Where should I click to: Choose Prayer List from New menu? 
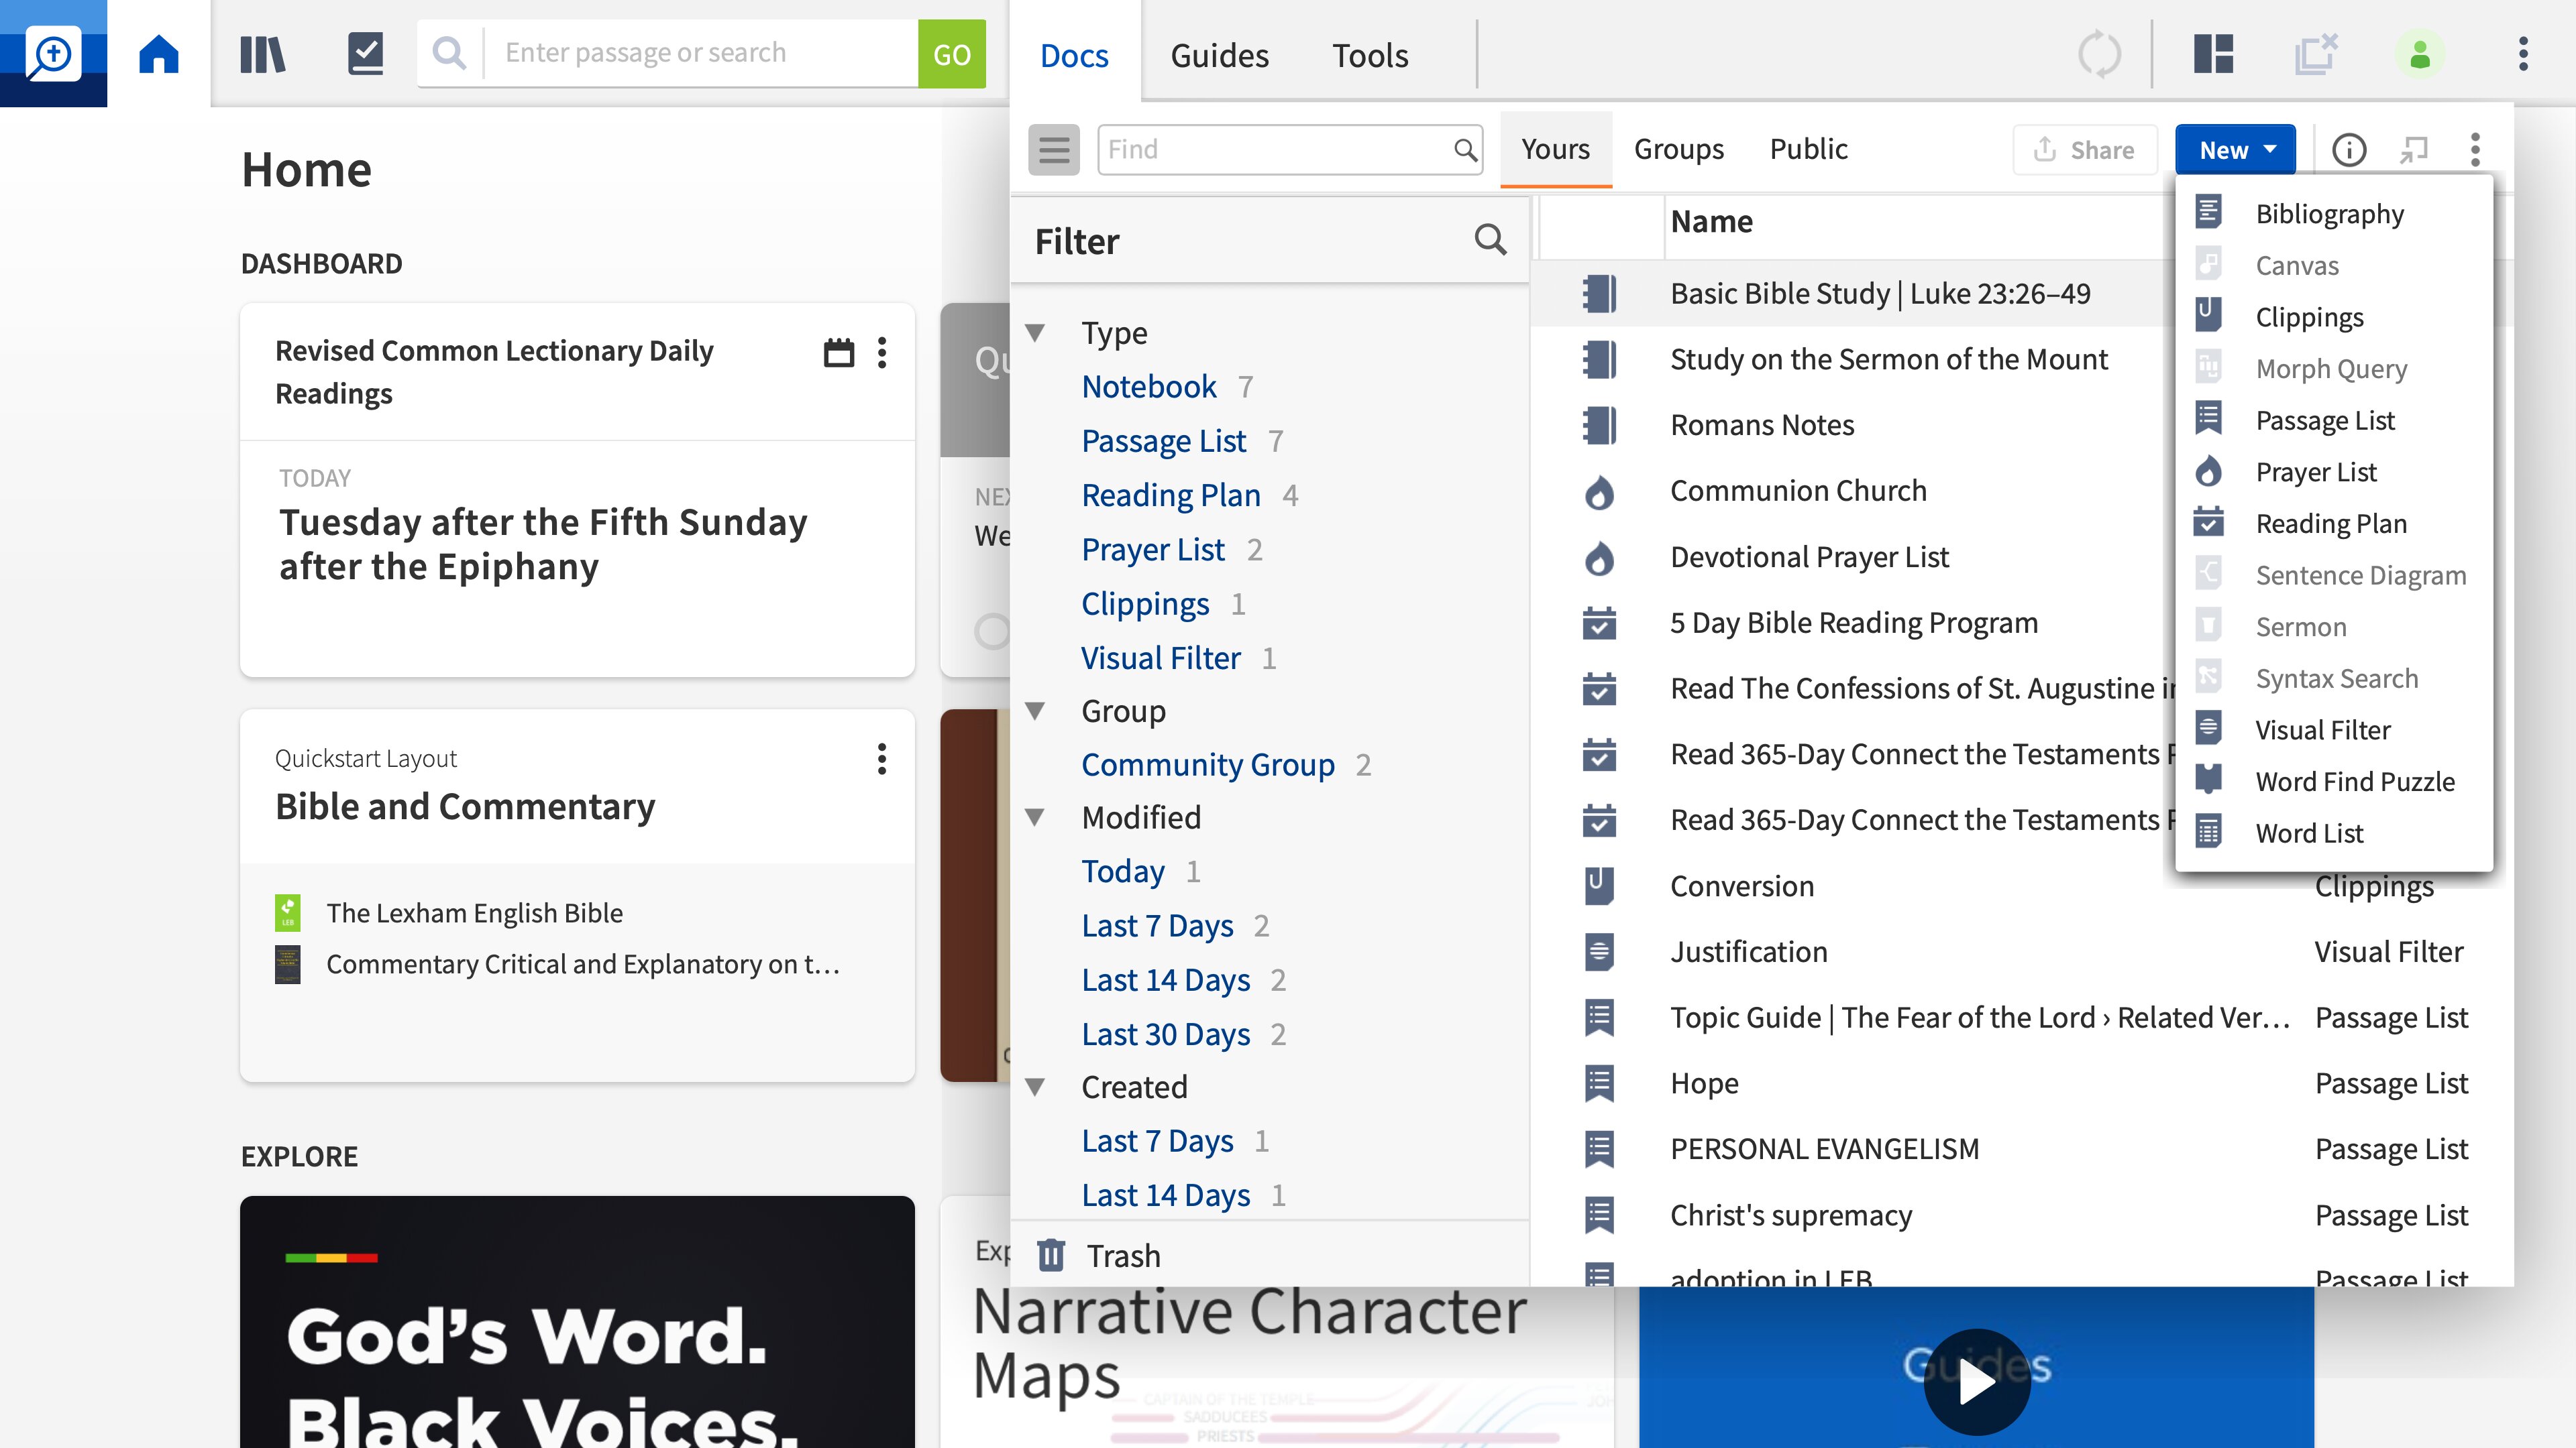click(x=2334, y=472)
